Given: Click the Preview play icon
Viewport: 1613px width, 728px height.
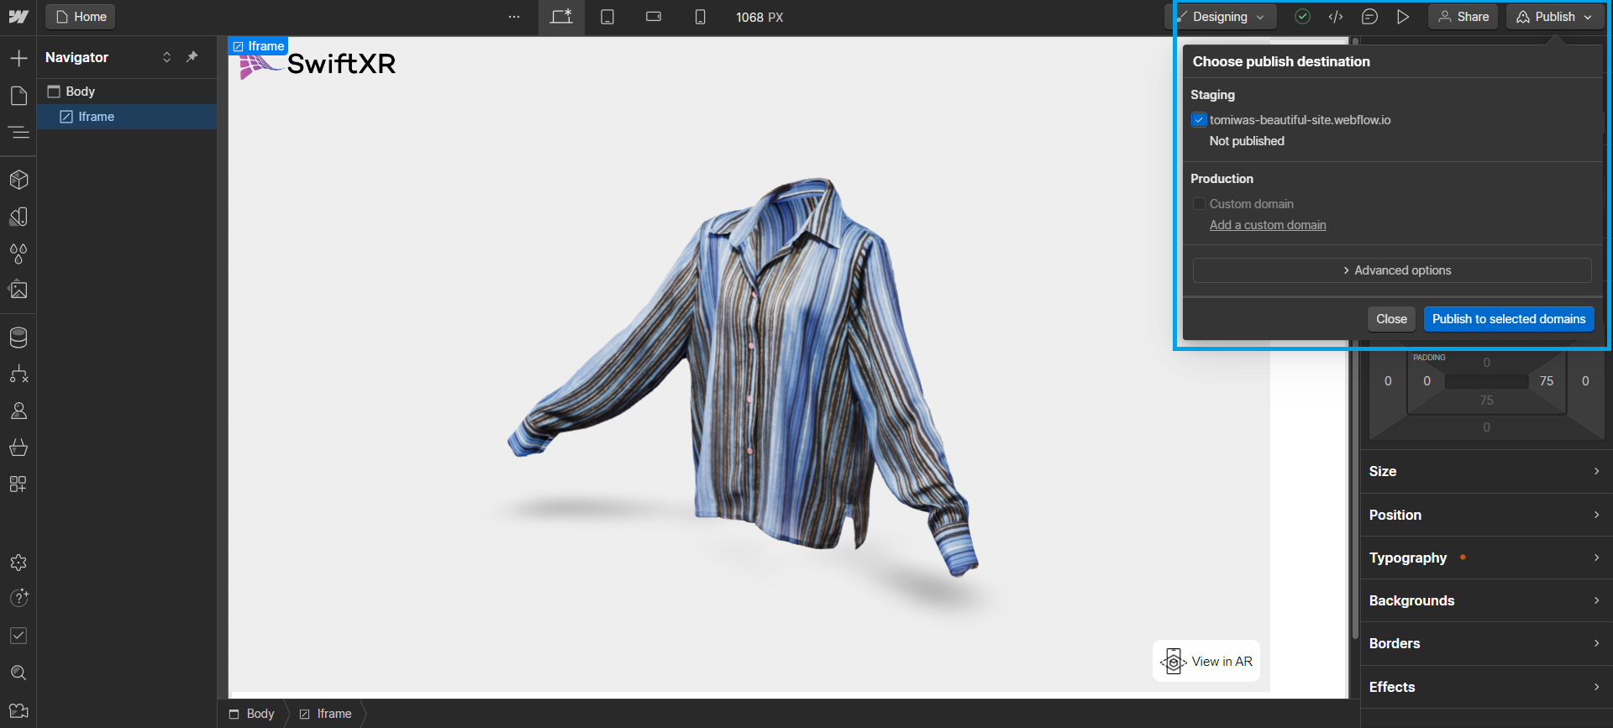Looking at the screenshot, I should tap(1402, 17).
